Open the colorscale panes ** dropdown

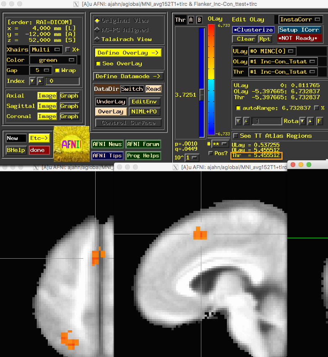coord(220,144)
